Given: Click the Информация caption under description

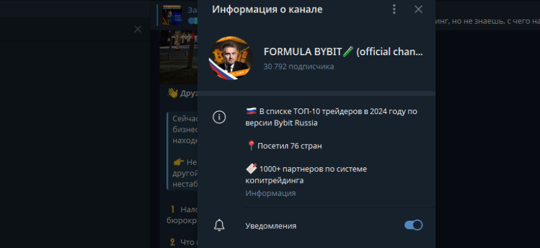Looking at the screenshot, I should [x=271, y=193].
